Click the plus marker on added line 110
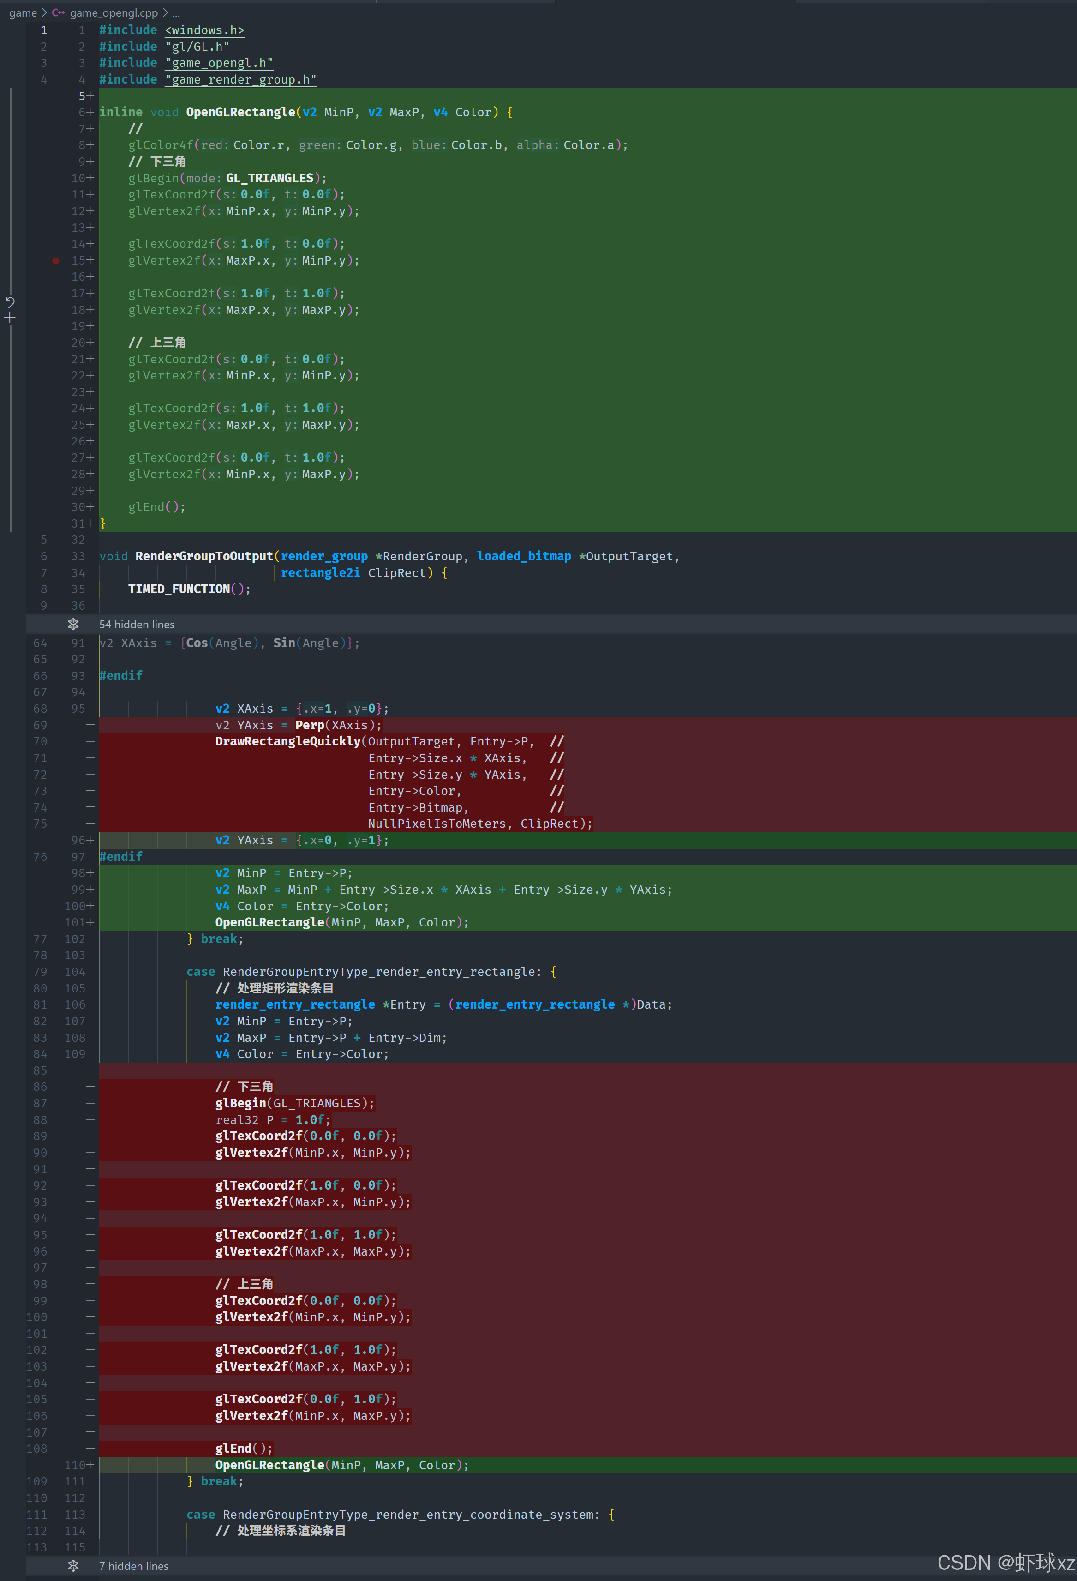Viewport: 1077px width, 1581px height. click(x=90, y=1465)
